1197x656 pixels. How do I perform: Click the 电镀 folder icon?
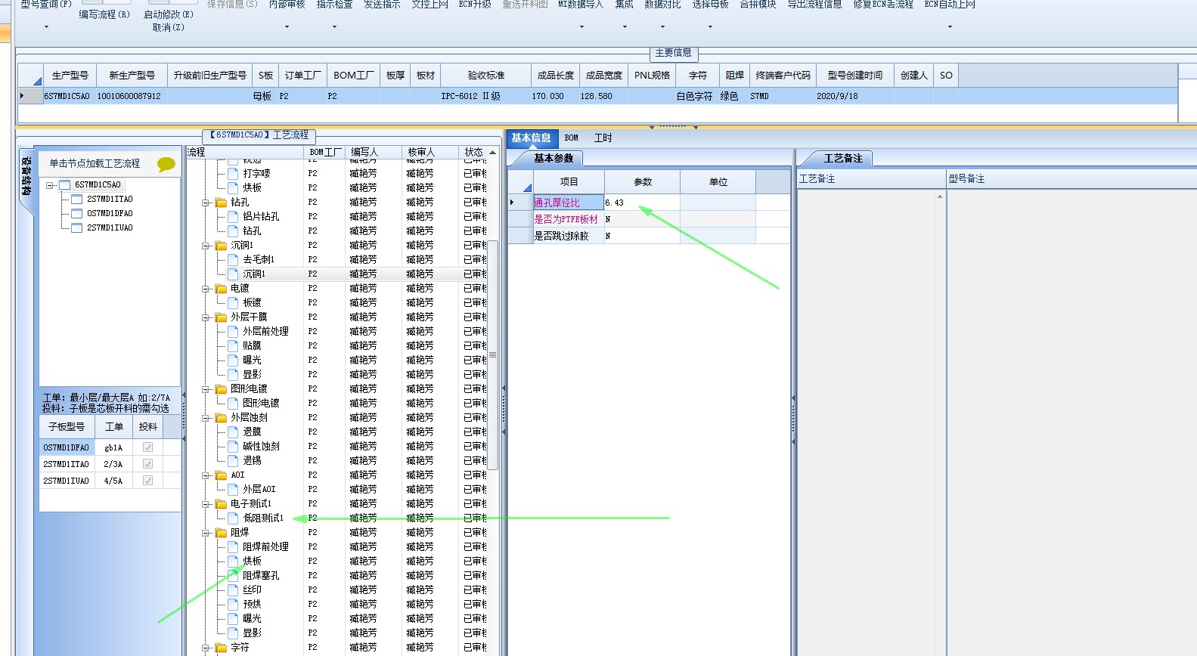pos(221,289)
